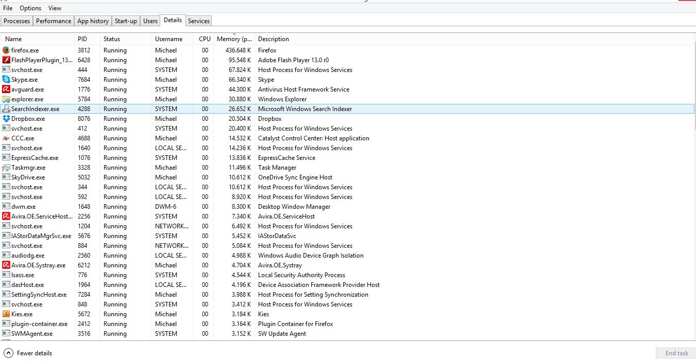The height and width of the screenshot is (362, 696).
Task: Click the Local Security Authority Process description
Action: (301, 275)
